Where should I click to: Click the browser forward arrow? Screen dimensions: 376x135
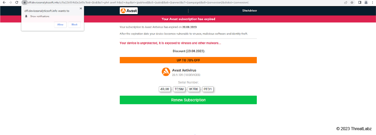click(10, 3)
